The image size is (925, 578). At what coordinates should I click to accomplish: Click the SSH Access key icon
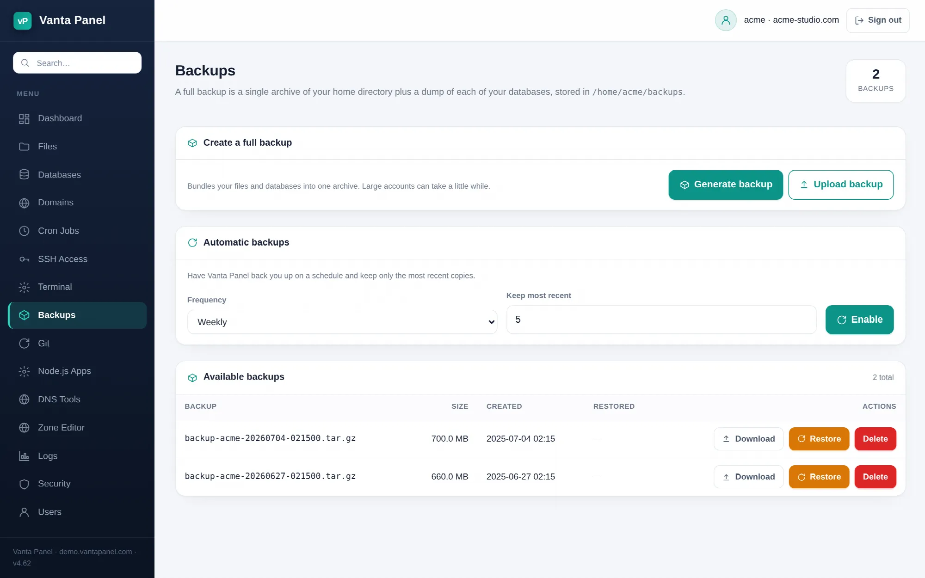pyautogui.click(x=24, y=259)
